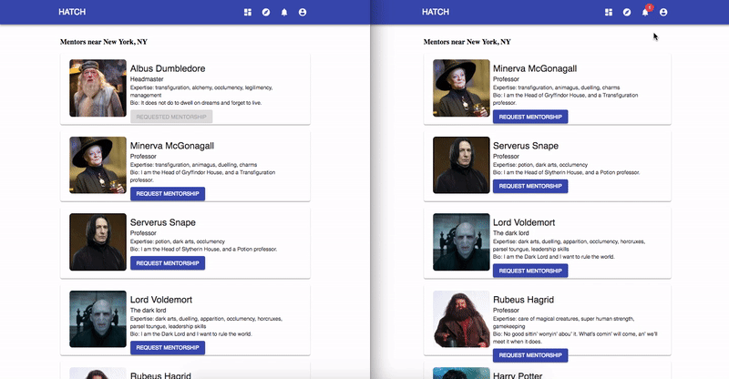Request mentorship from Minerva McGonagall in right window
This screenshot has height=379, width=729.
pyautogui.click(x=530, y=117)
